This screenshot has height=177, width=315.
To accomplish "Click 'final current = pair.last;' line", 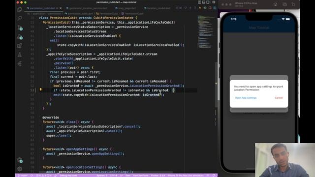I will click(73, 77).
